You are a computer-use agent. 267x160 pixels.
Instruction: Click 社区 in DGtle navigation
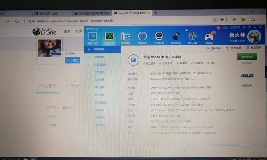pos(79,31)
